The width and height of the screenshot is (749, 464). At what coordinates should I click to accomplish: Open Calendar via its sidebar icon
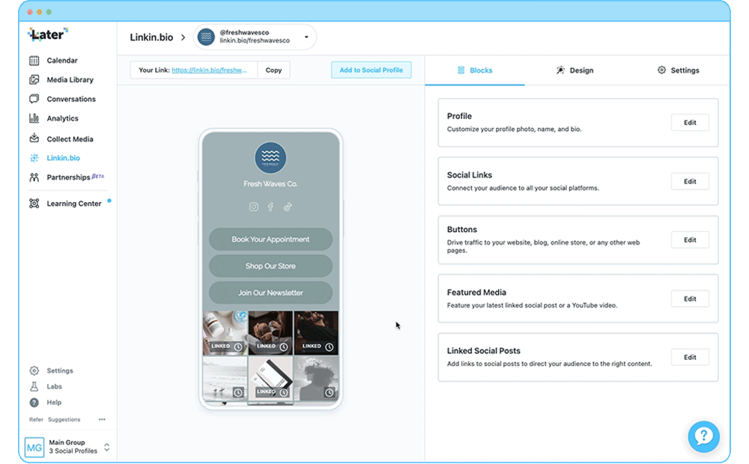point(34,61)
